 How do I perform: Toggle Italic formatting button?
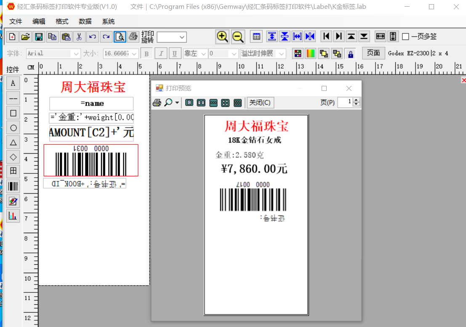click(161, 54)
